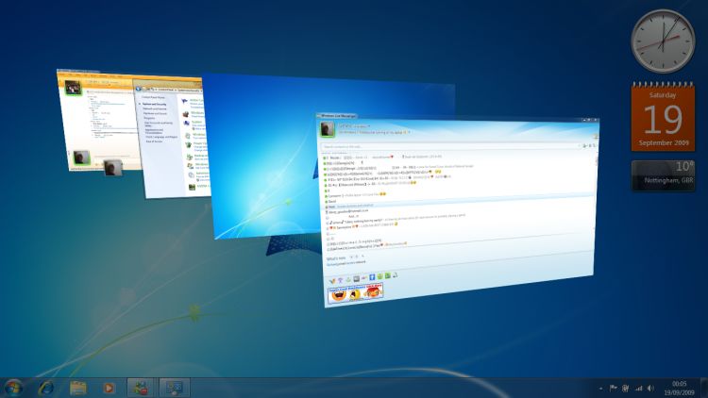Click the Messenger profile display picture
The height and width of the screenshot is (398, 708).
click(328, 129)
